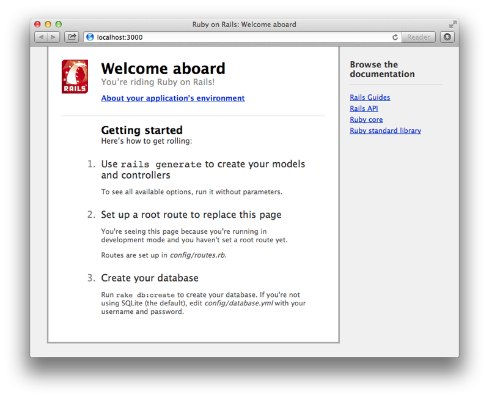The height and width of the screenshot is (399, 489).
Task: Click the globe site icon in address bar
Action: coord(90,37)
